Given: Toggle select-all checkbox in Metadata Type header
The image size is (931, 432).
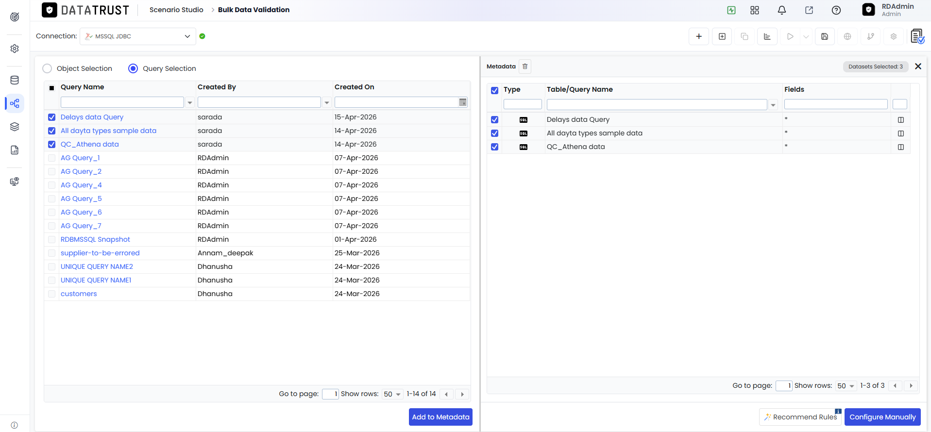Looking at the screenshot, I should (495, 90).
